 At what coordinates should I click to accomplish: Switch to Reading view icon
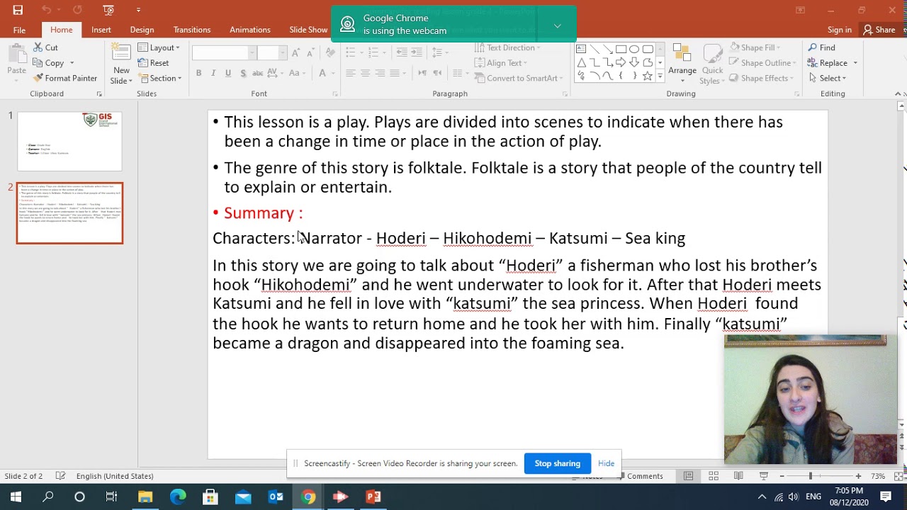coord(738,476)
